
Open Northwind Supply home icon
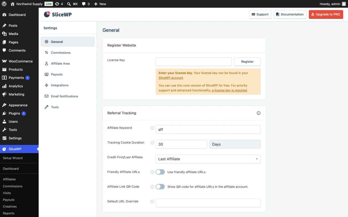tap(13, 4)
